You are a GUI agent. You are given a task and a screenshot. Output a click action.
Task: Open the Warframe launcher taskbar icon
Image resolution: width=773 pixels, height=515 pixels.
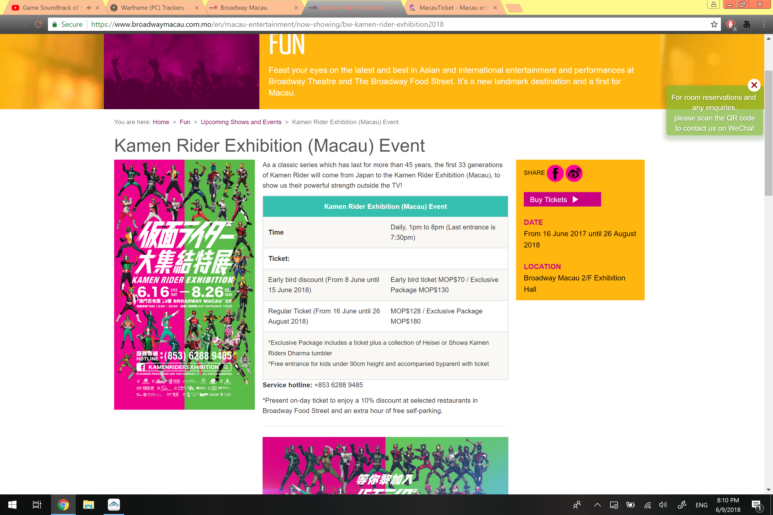[114, 504]
